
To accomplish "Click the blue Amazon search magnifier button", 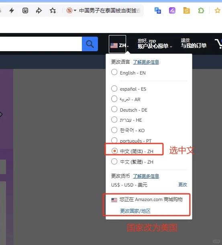I will pyautogui.click(x=90, y=44).
